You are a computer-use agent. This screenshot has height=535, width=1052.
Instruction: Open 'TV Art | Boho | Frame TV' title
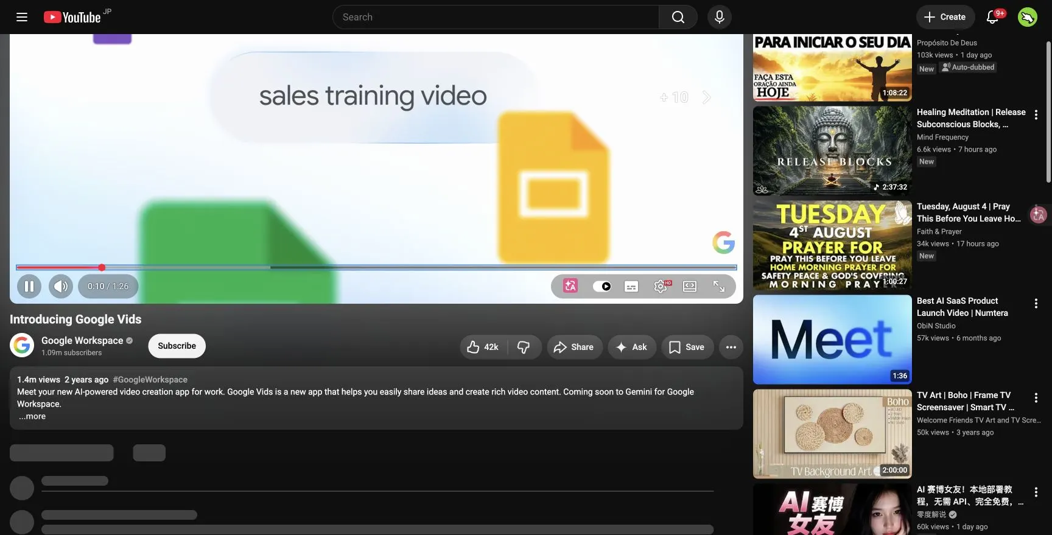tap(966, 401)
